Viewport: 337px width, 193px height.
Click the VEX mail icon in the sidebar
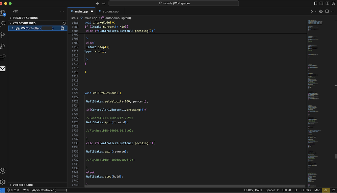pyautogui.click(x=4, y=68)
